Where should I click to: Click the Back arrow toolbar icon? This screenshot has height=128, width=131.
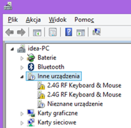point(10,32)
